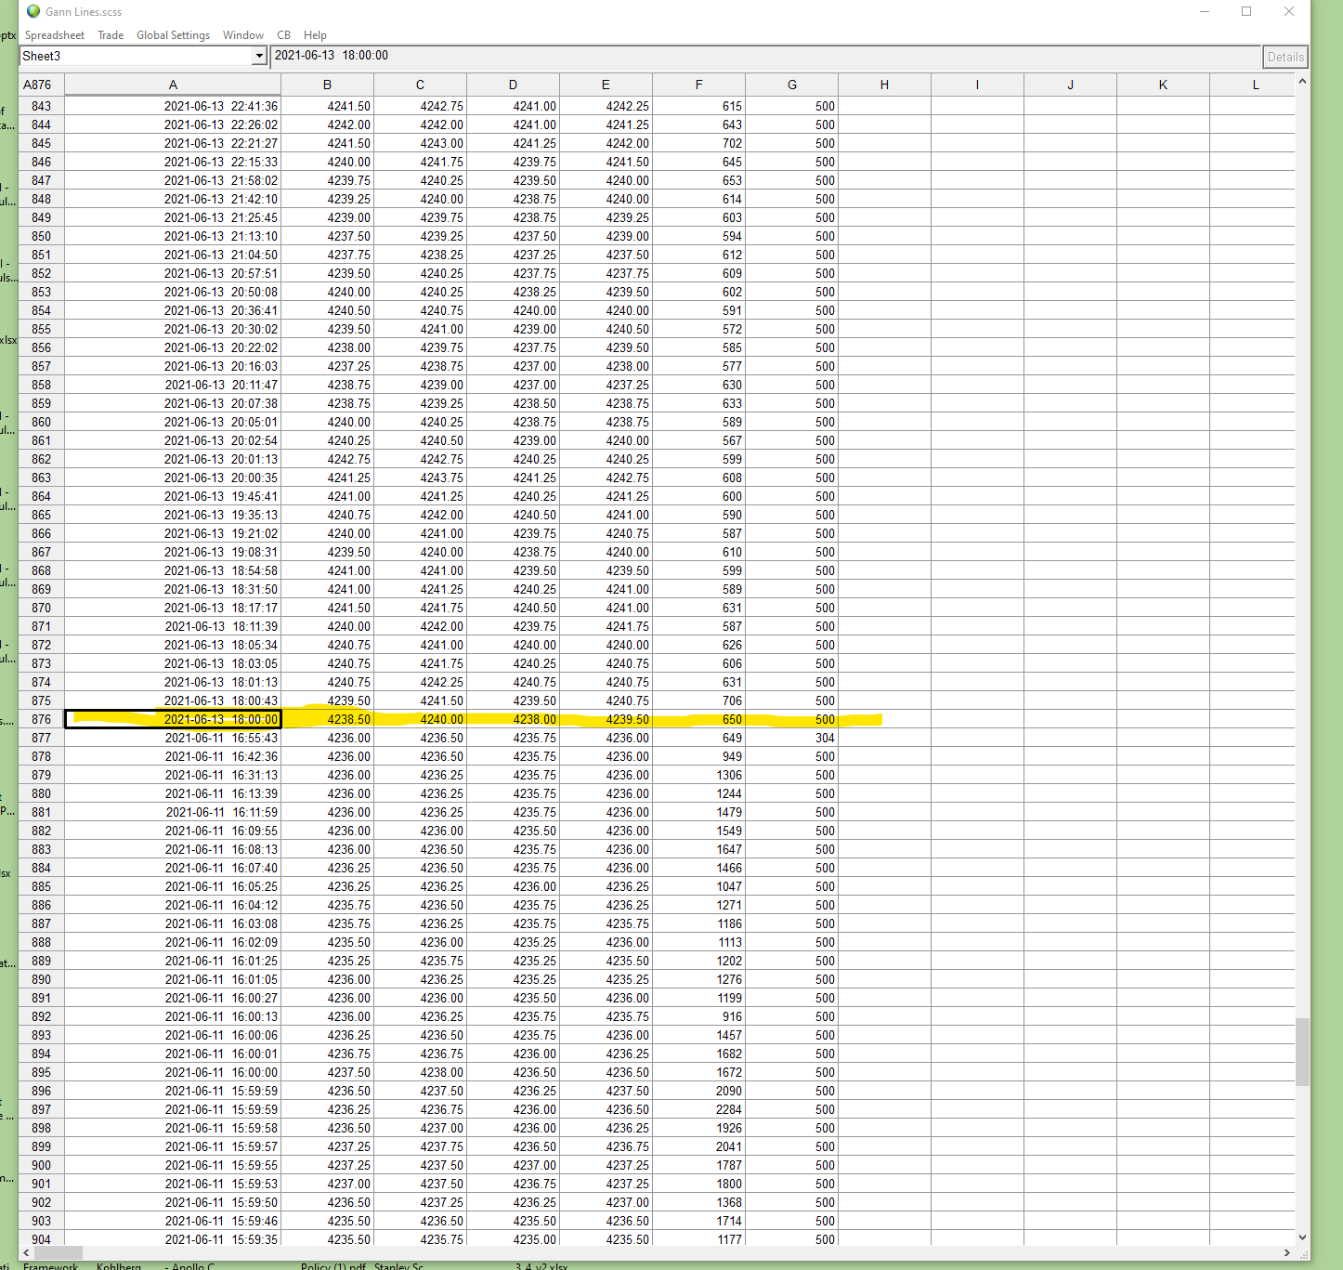Click the vertical scrollbar thumb
The width and height of the screenshot is (1343, 1270).
tap(1302, 1052)
